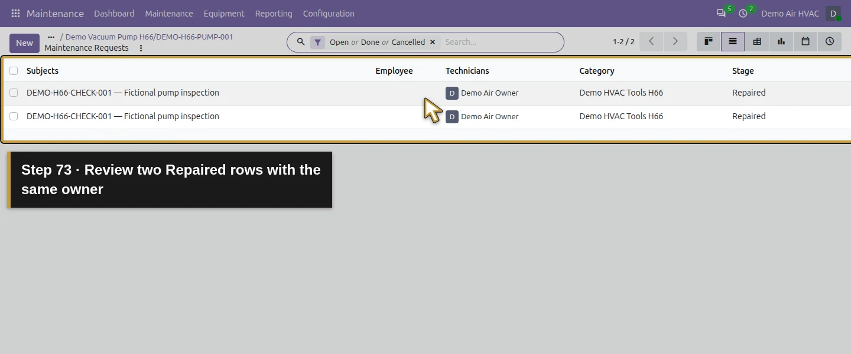Open the Maintenance dropdown menu
The width and height of the screenshot is (851, 354).
[x=169, y=13]
